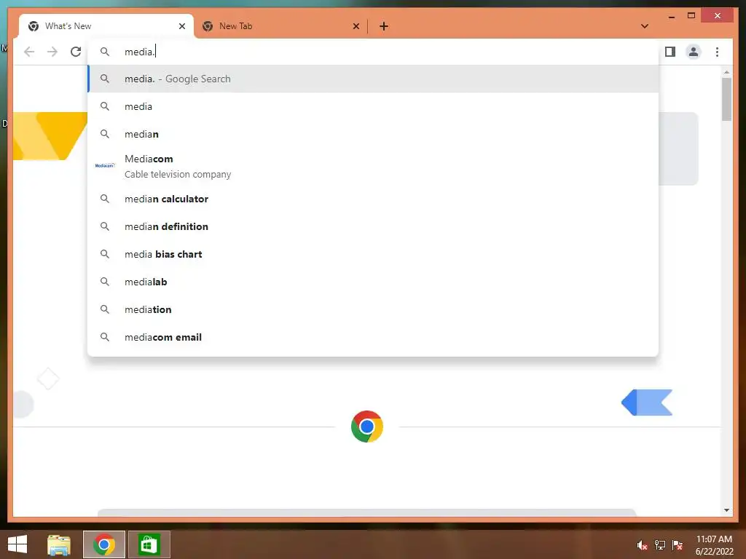Choose the 'mediation' suggestion

[374, 309]
